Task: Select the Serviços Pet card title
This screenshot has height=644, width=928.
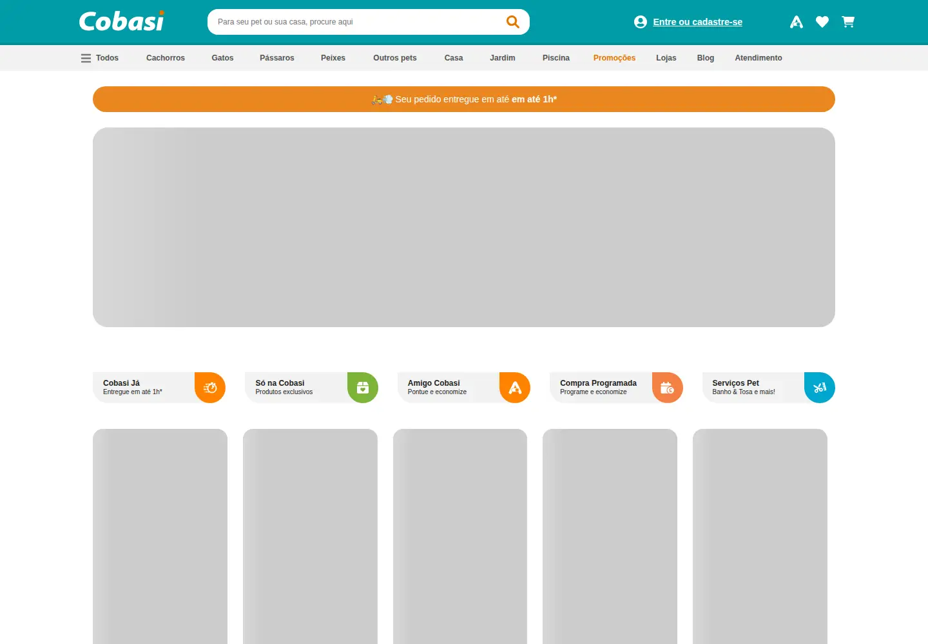Action: (735, 383)
